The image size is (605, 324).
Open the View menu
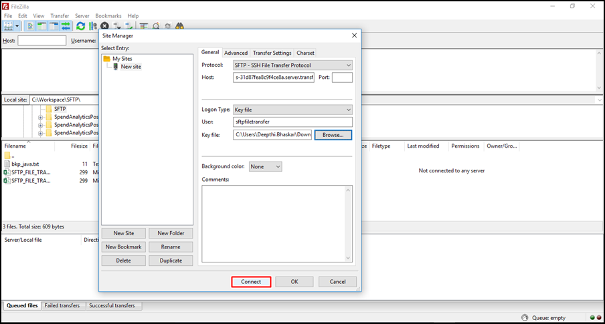39,16
